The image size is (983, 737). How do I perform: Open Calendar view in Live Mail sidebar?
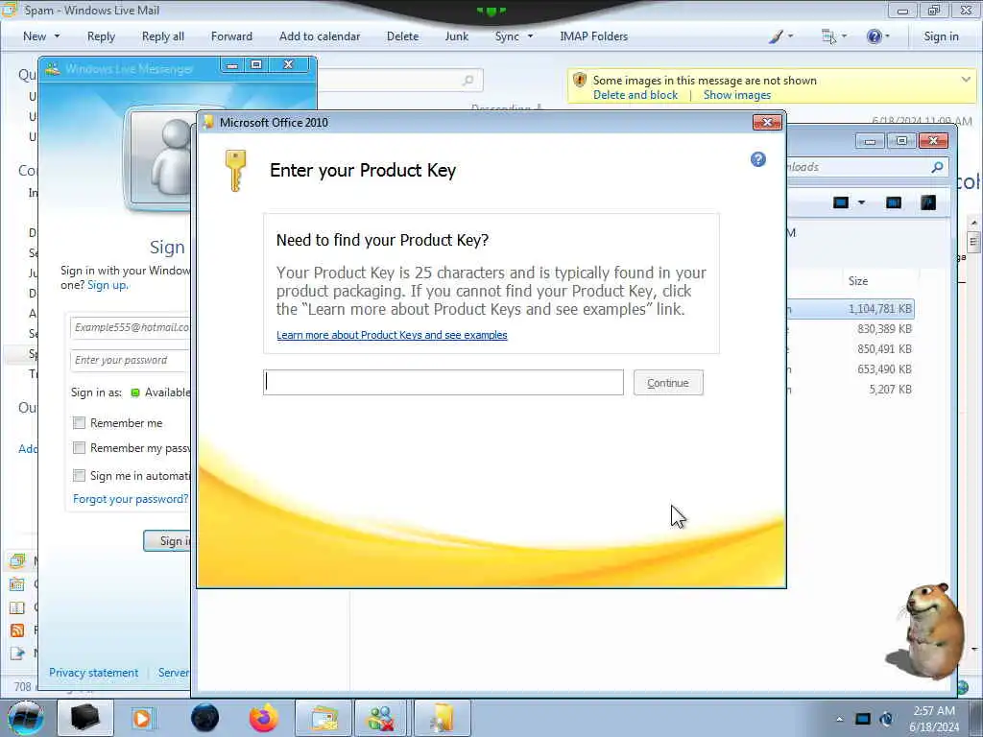click(17, 584)
